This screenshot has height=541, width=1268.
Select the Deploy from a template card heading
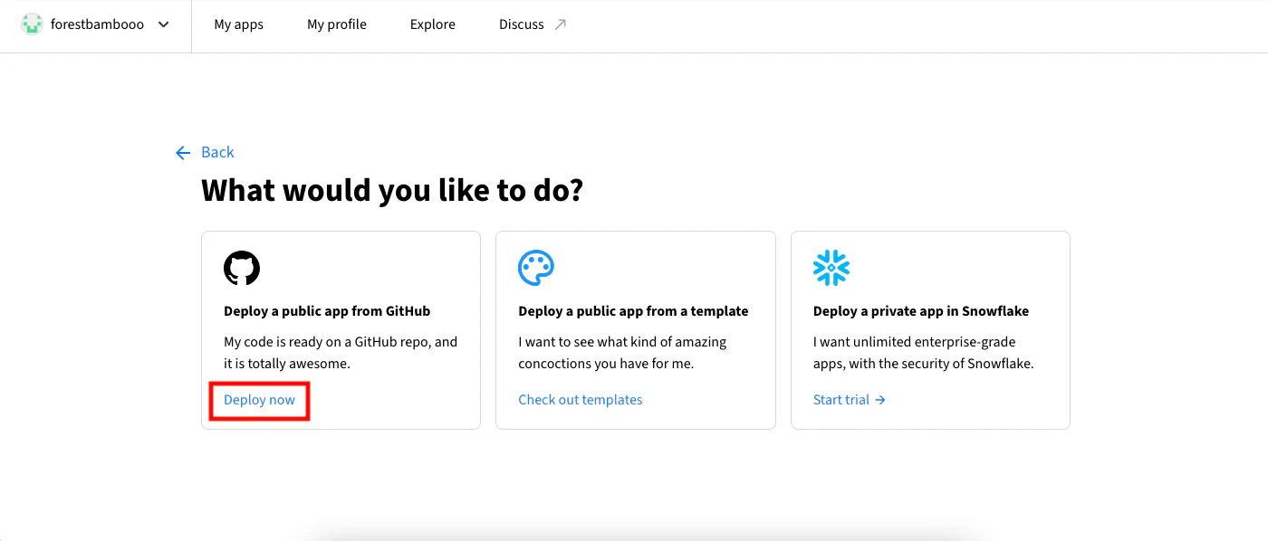(x=633, y=311)
